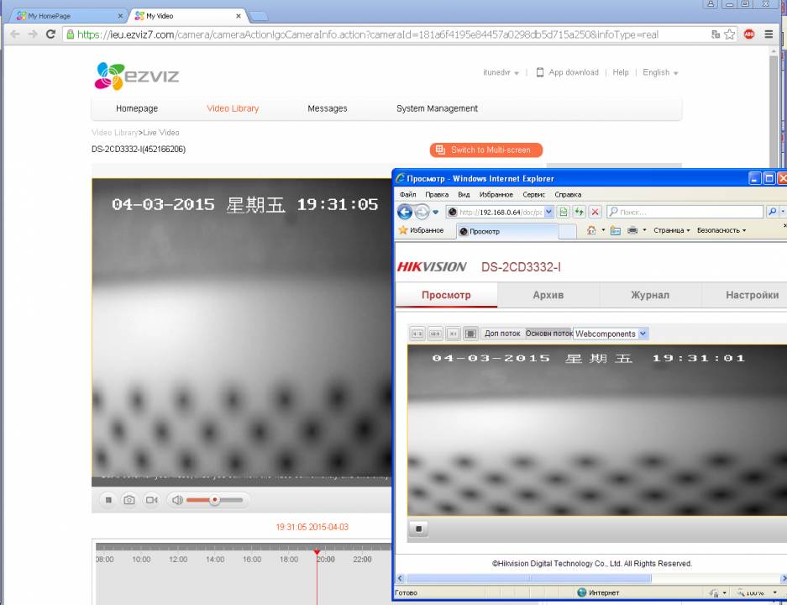
Task: Close the My Video Chrome tab
Action: [239, 16]
